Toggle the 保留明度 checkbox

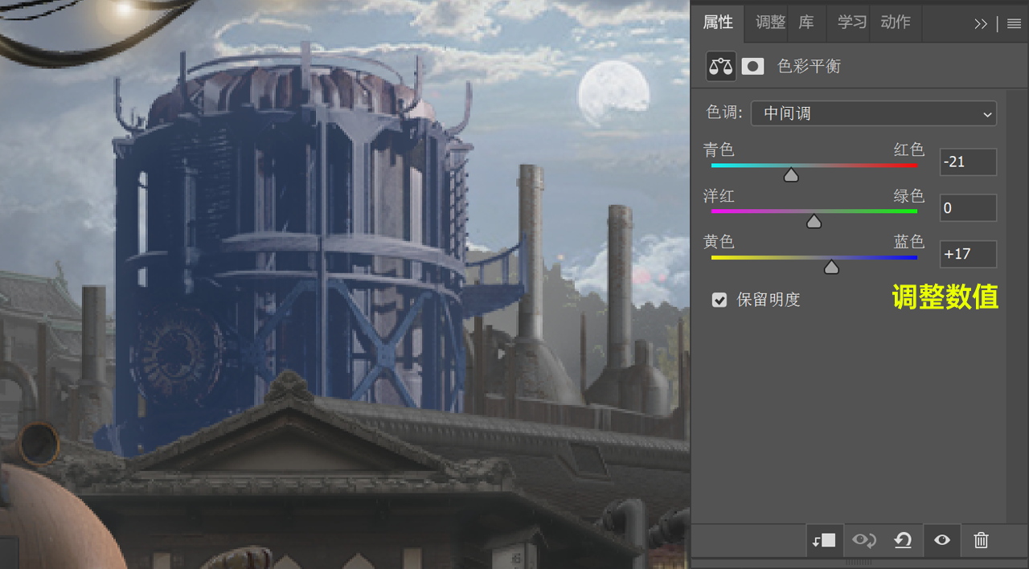pos(719,300)
